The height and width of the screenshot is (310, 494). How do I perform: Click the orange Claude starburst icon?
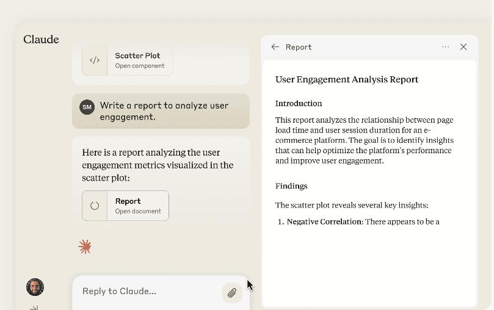(85, 247)
